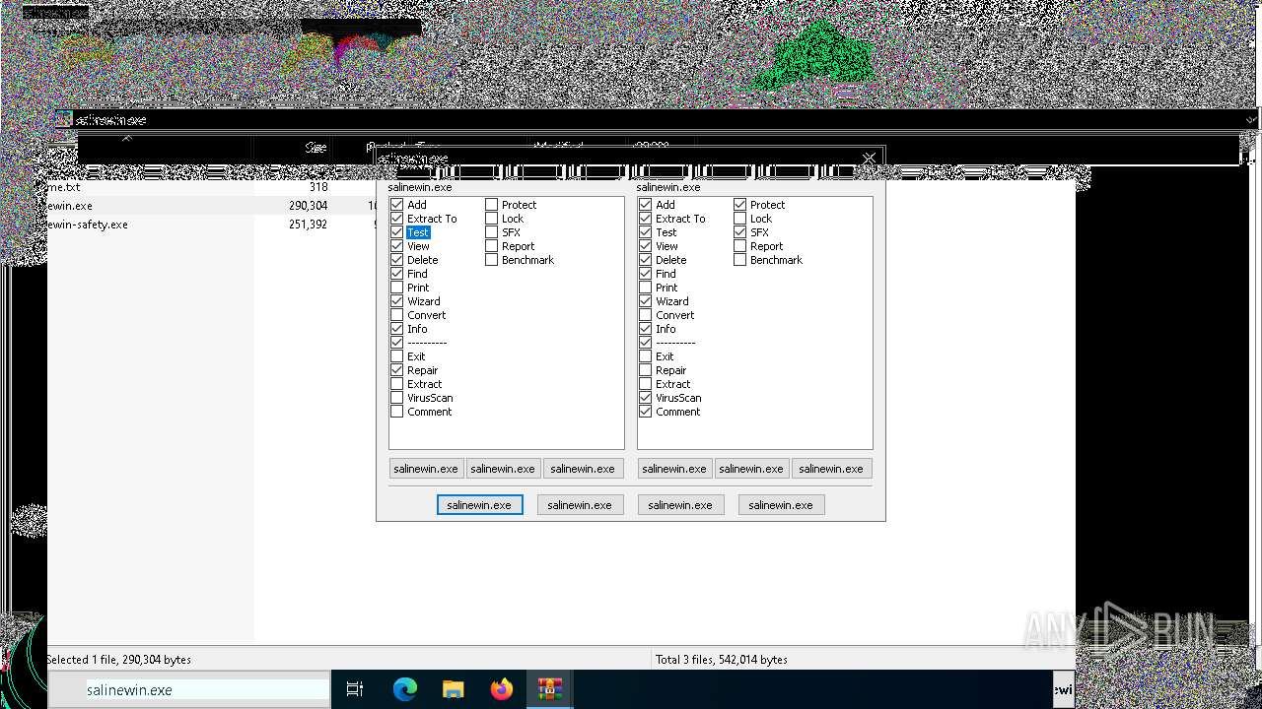Select the "ewin-safety.exe" file row
Viewport: 1262px width, 709px height.
coord(212,225)
